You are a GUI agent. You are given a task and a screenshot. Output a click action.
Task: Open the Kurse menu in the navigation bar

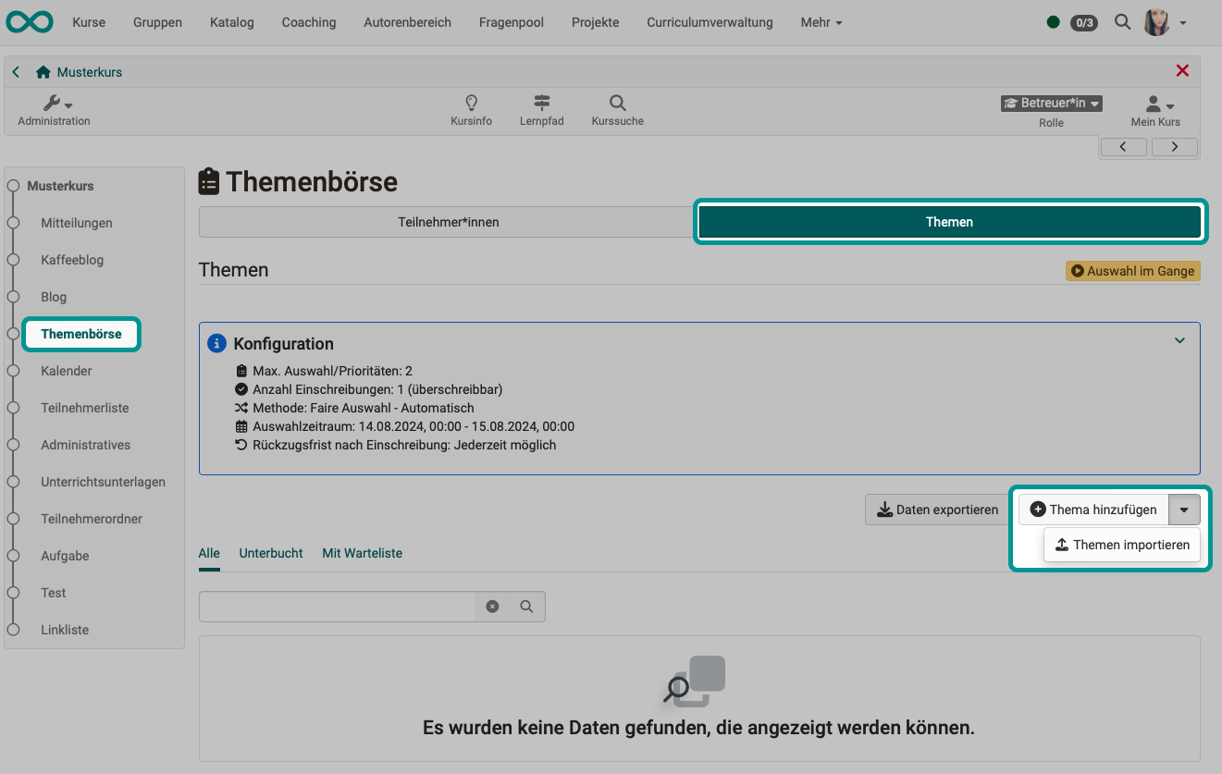pos(89,22)
